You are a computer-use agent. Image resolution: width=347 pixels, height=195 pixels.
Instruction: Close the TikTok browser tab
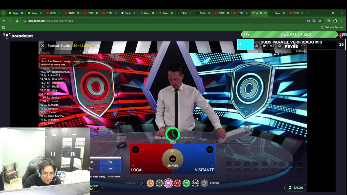tap(191, 13)
